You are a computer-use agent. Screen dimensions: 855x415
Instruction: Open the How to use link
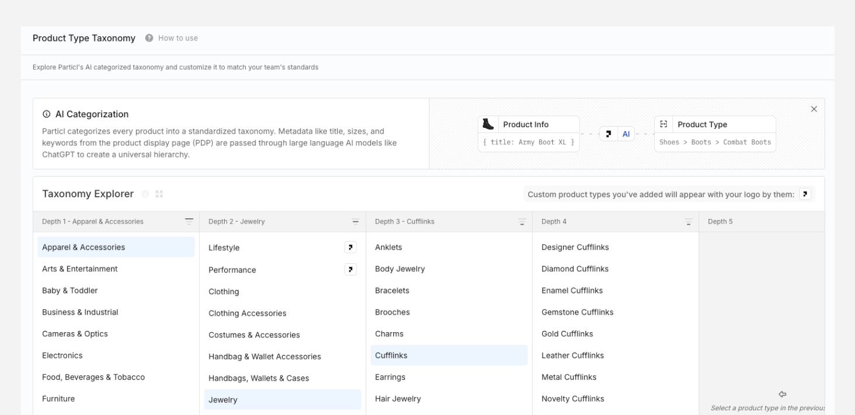178,38
